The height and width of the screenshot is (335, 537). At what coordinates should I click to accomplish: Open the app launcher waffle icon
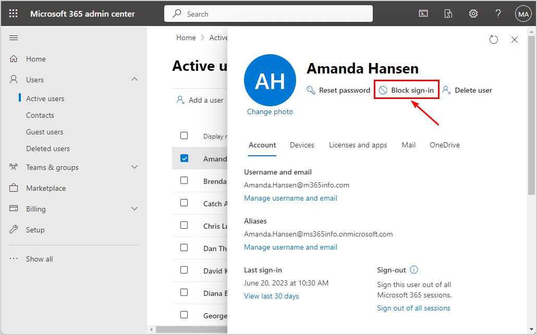(x=14, y=14)
